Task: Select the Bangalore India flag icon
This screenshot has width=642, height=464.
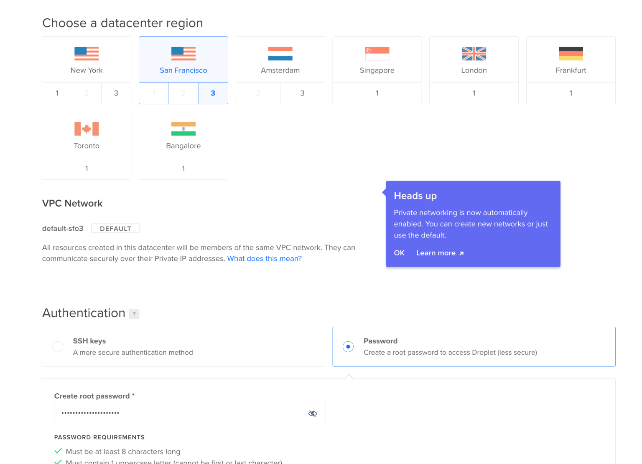Action: pos(183,129)
